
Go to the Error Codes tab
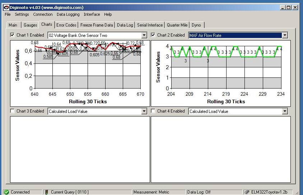(x=66, y=25)
